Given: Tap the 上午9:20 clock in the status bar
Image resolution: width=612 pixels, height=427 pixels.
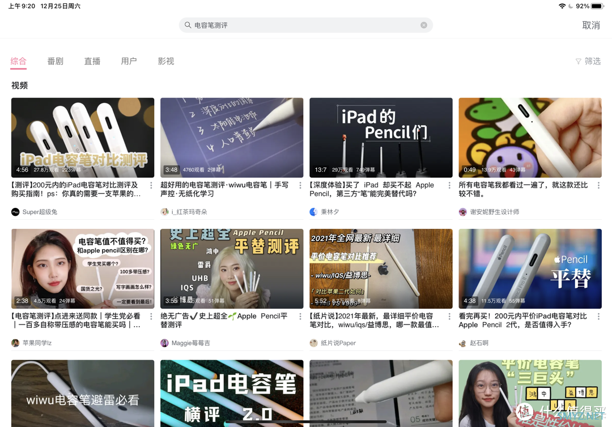Looking at the screenshot, I should pyautogui.click(x=22, y=6).
